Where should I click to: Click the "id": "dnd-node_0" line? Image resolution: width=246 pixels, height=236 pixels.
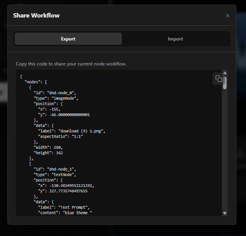pyautogui.click(x=55, y=93)
